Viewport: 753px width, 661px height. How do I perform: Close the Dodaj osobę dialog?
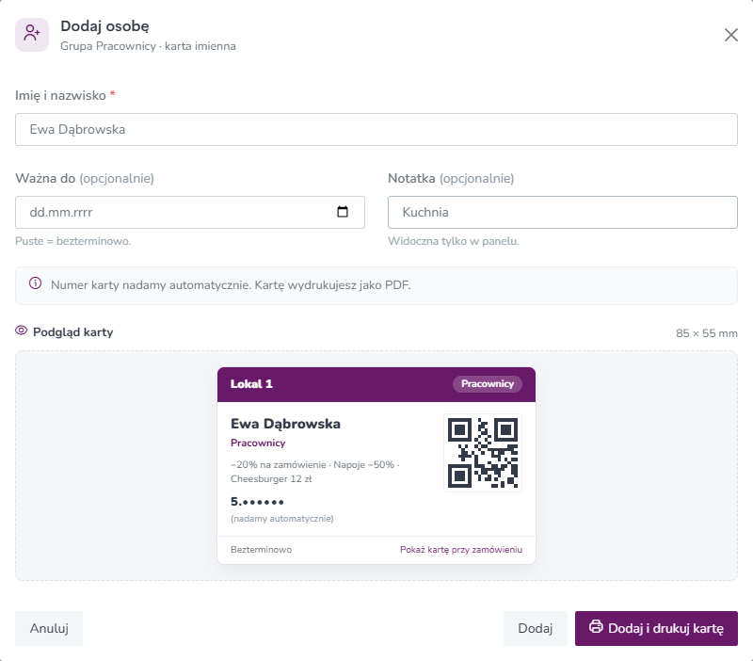click(731, 35)
